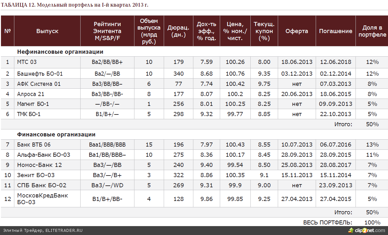Click the ELITETRADER.RU footer text
Image resolution: width=388 pixels, height=235 pixels.
coord(64,230)
